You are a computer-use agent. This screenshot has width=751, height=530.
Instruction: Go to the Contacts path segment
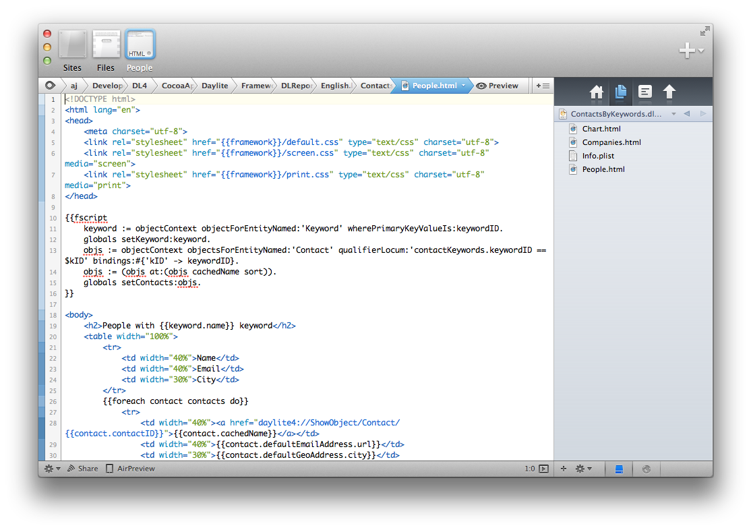(376, 86)
